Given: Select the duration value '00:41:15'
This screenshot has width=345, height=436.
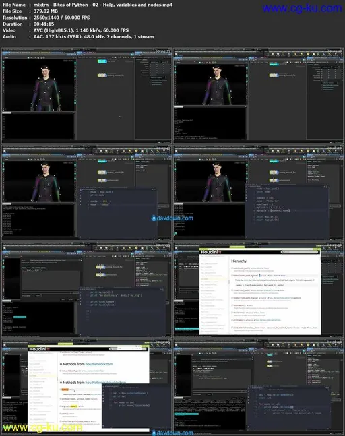Looking at the screenshot, I should click(44, 24).
